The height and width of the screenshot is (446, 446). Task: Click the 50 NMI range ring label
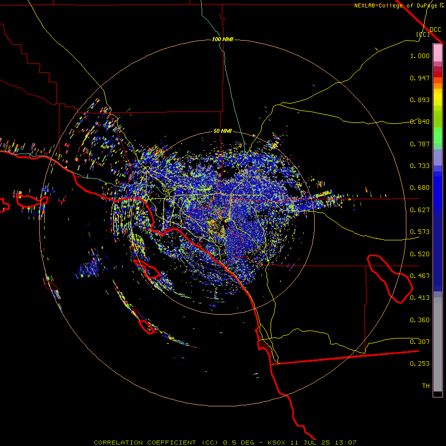tap(223, 131)
